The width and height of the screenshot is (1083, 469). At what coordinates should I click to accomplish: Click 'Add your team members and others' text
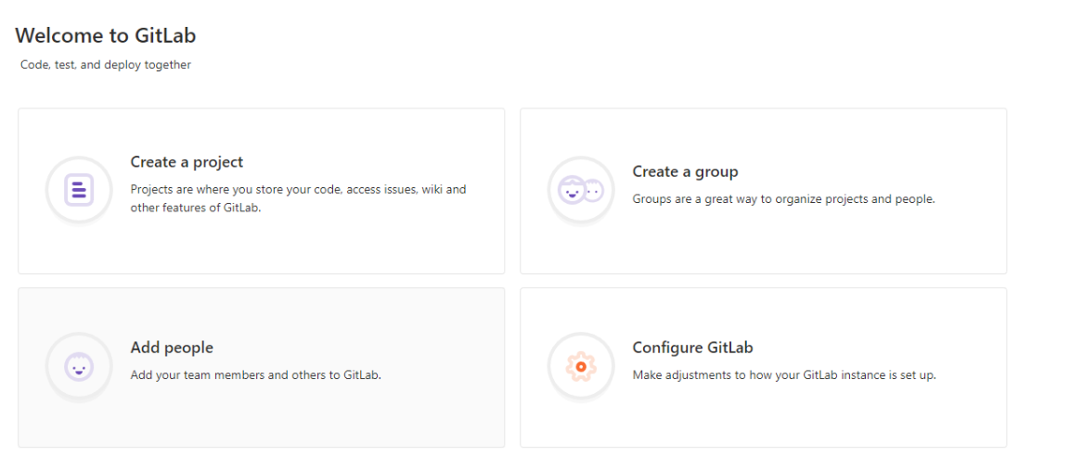point(255,375)
